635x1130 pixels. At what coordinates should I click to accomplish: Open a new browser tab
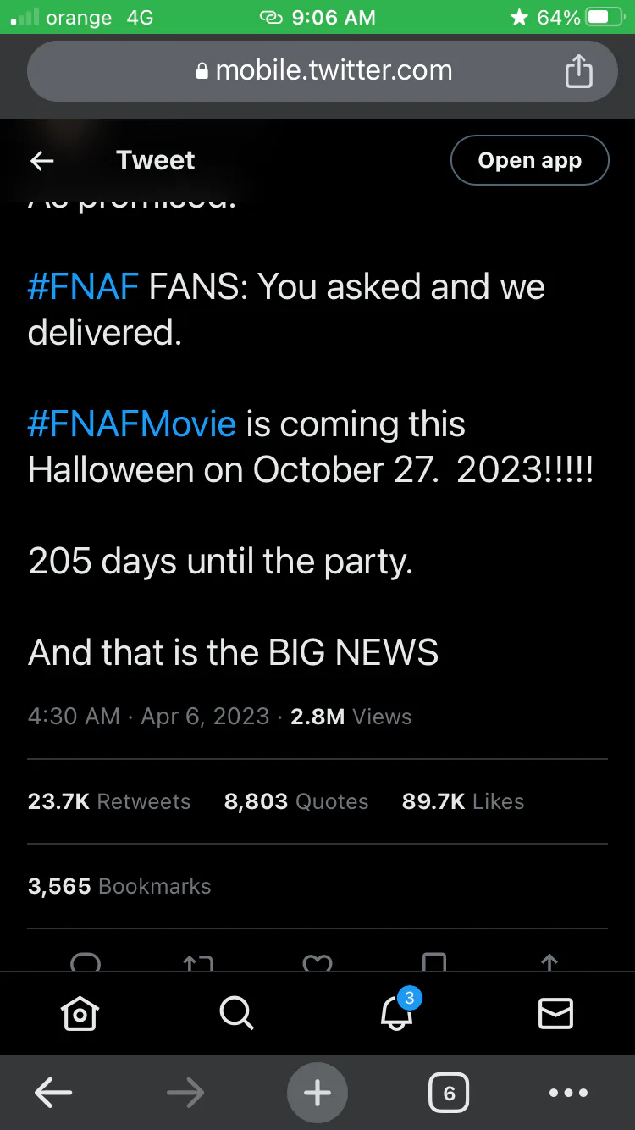point(317,1094)
